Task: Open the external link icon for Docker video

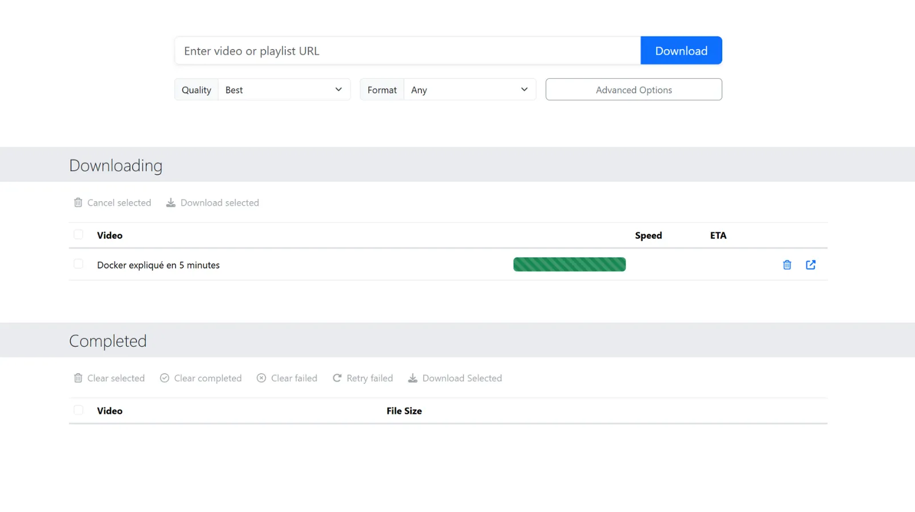Action: tap(810, 265)
